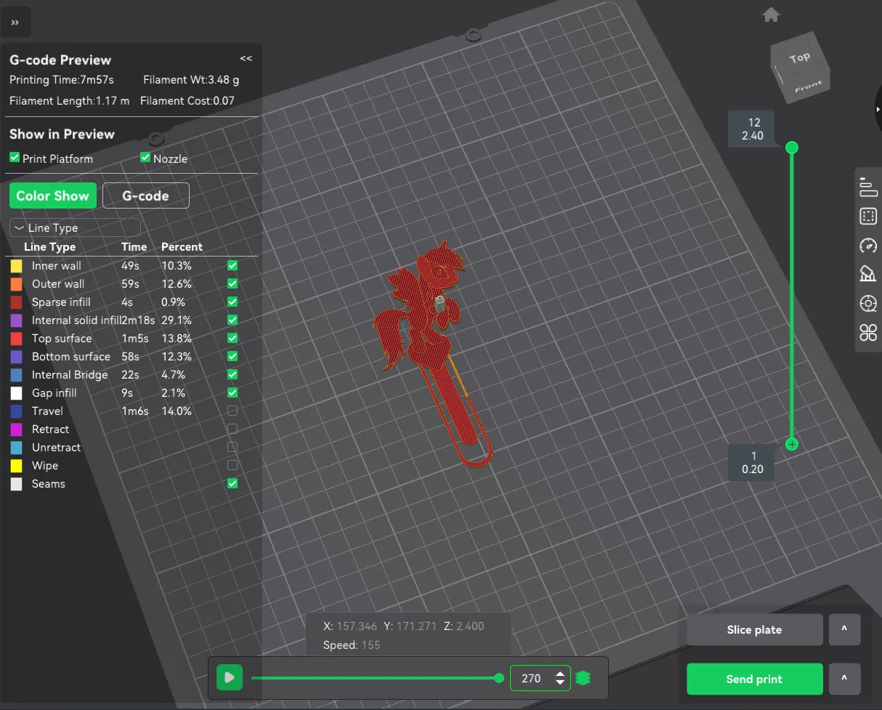Click the dotted square icon in right toolbar

(868, 216)
